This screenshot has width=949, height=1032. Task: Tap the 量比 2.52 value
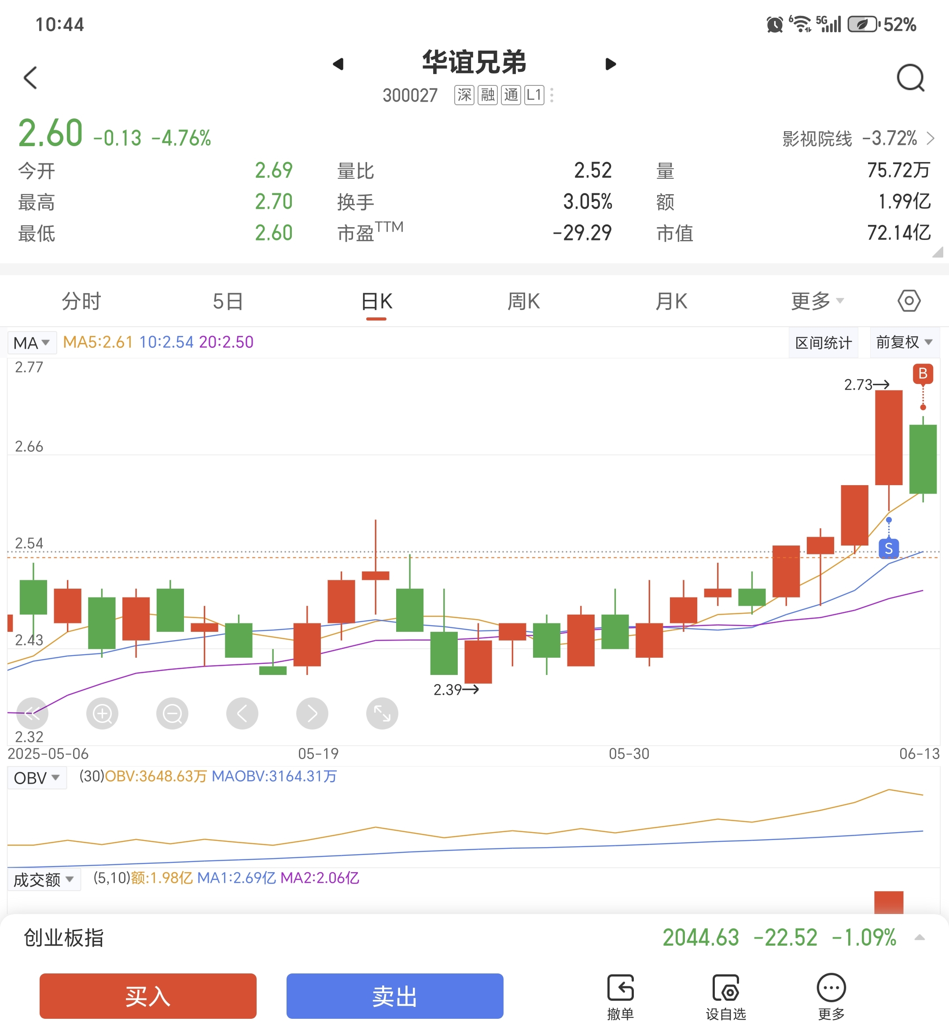pos(592,170)
